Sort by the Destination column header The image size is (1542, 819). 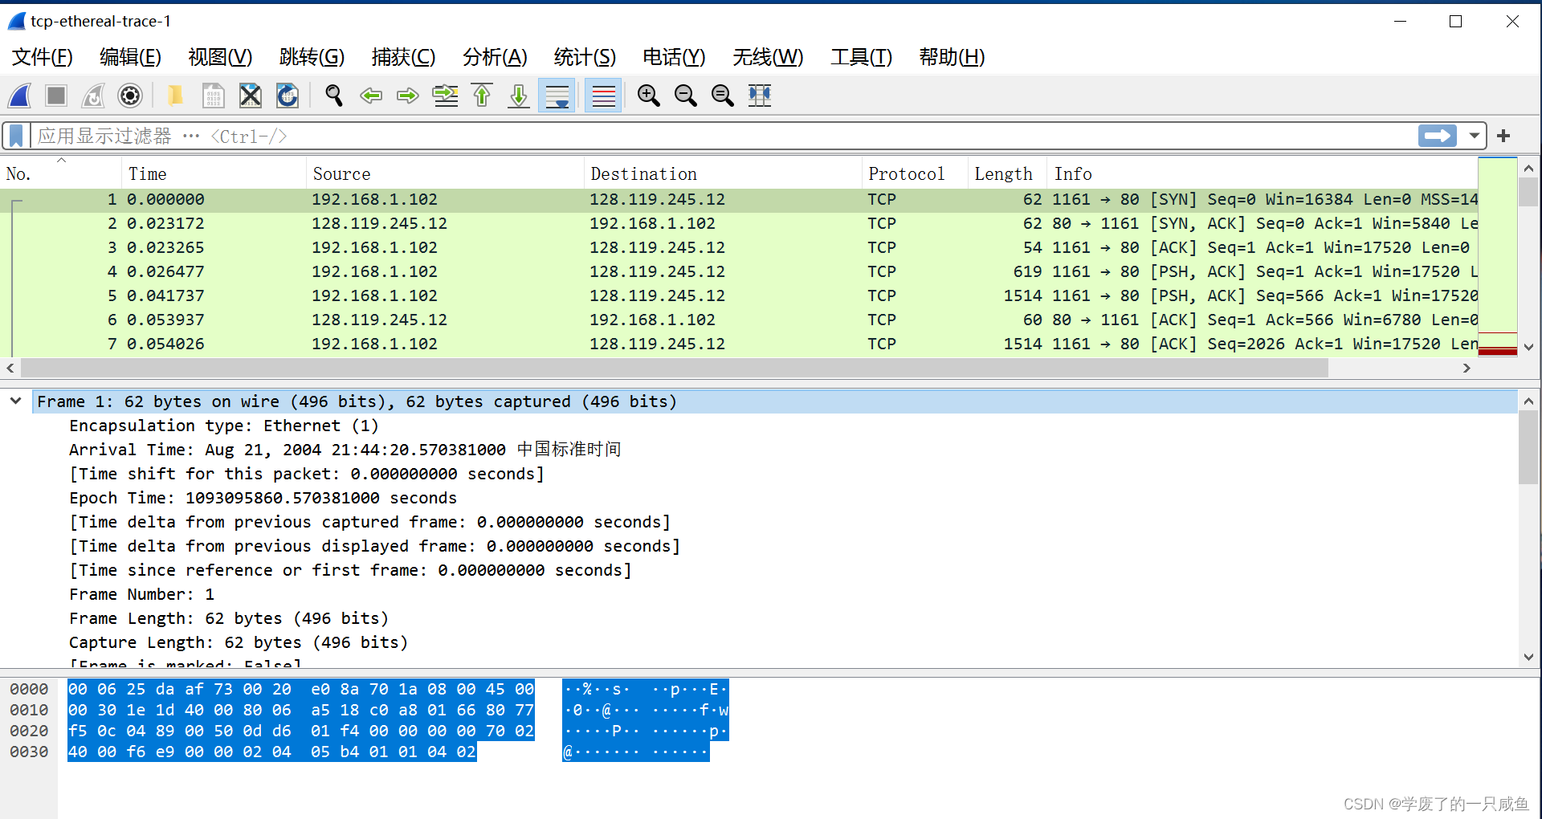tap(723, 173)
